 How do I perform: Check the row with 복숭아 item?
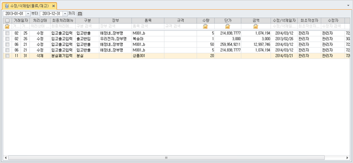tap(7, 39)
